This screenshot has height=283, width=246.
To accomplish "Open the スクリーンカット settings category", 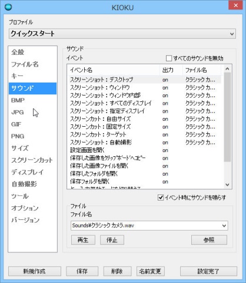I will [32, 160].
